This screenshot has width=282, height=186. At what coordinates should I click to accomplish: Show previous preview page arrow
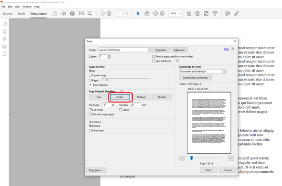pyautogui.click(x=182, y=158)
